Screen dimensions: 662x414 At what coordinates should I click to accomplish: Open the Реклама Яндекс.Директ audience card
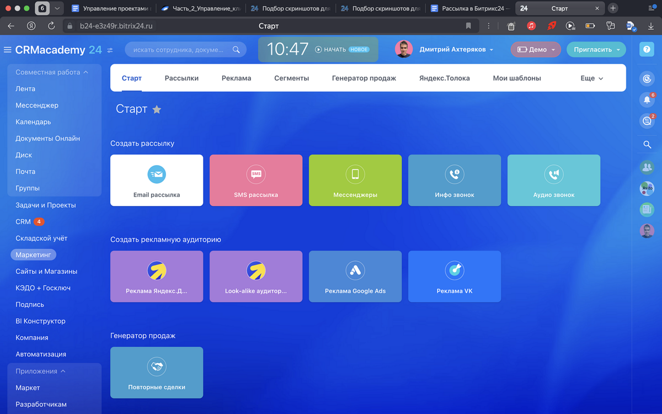[157, 276]
